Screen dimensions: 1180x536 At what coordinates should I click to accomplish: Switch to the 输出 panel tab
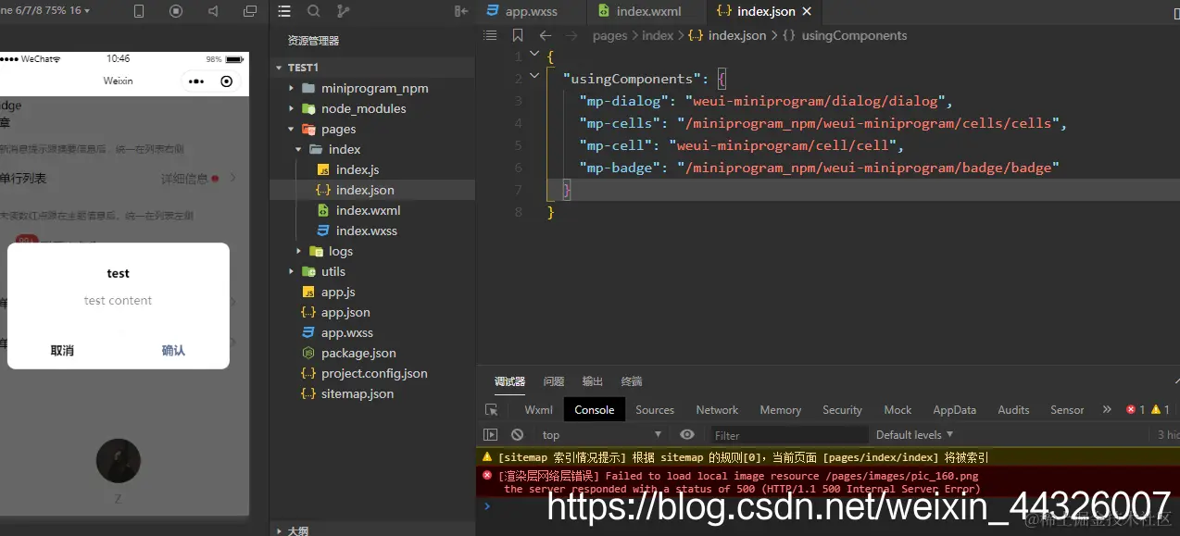593,381
